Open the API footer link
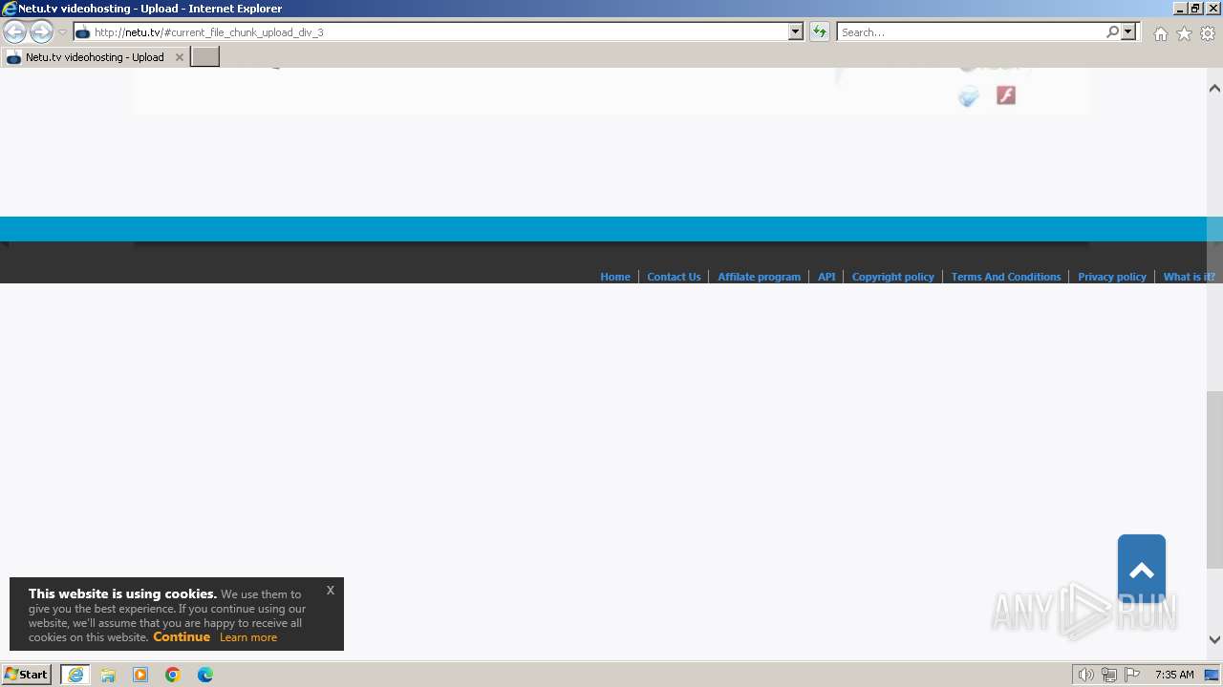Image resolution: width=1223 pixels, height=687 pixels. tap(826, 277)
